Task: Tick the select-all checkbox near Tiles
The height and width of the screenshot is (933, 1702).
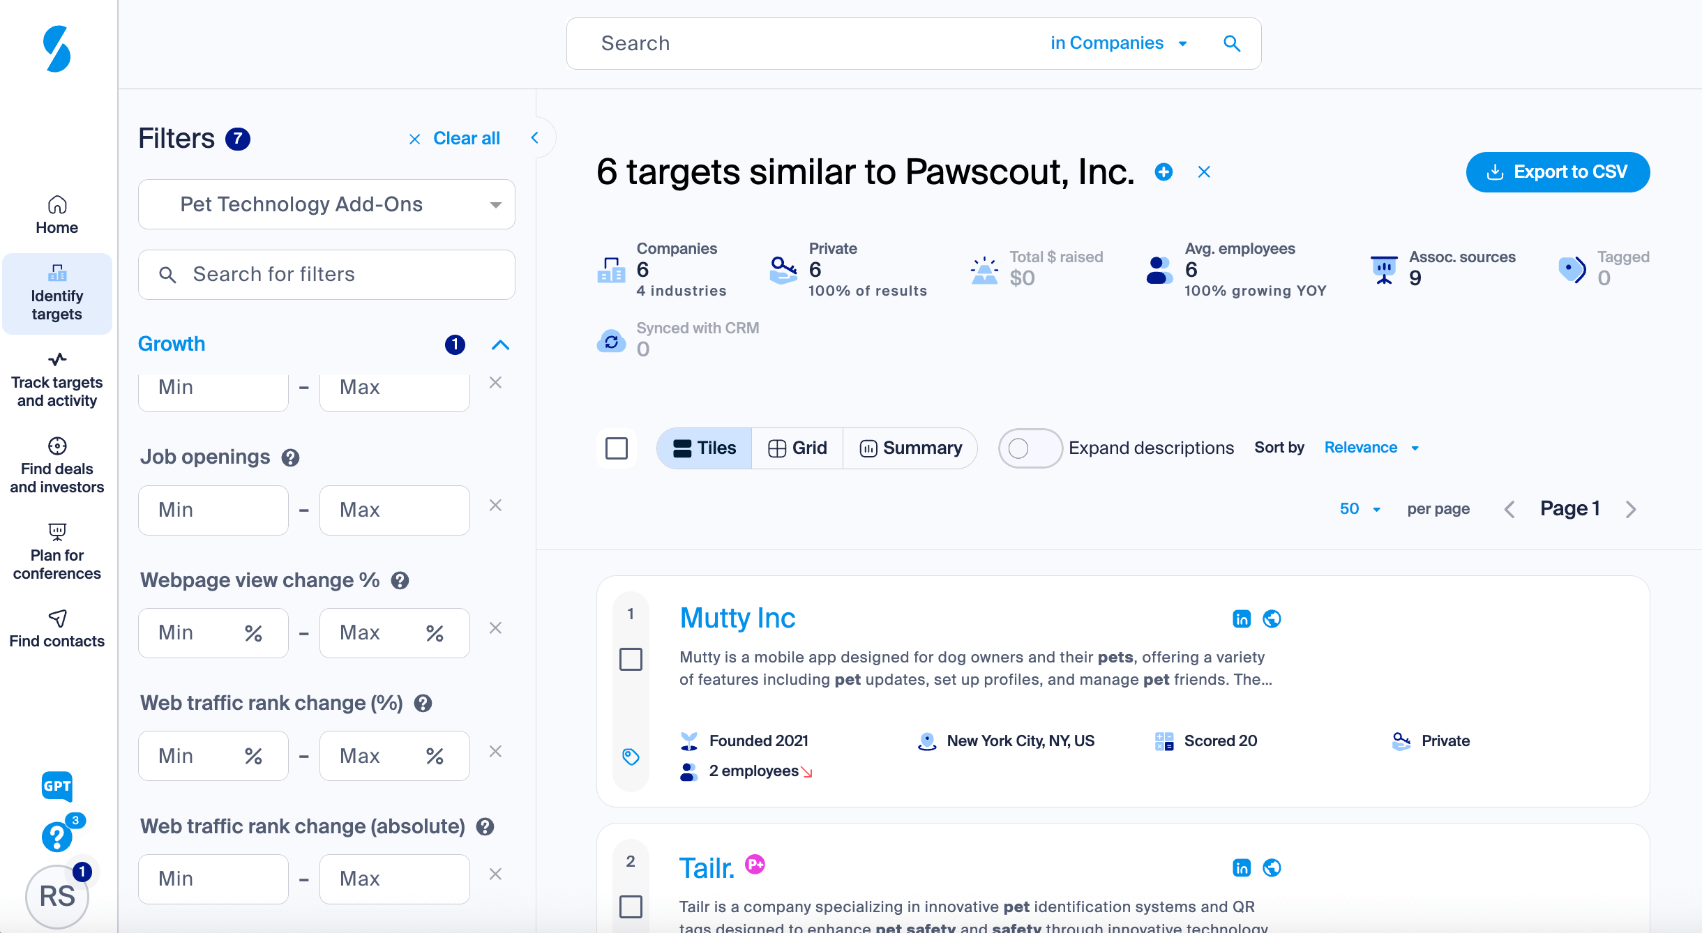Action: (617, 448)
